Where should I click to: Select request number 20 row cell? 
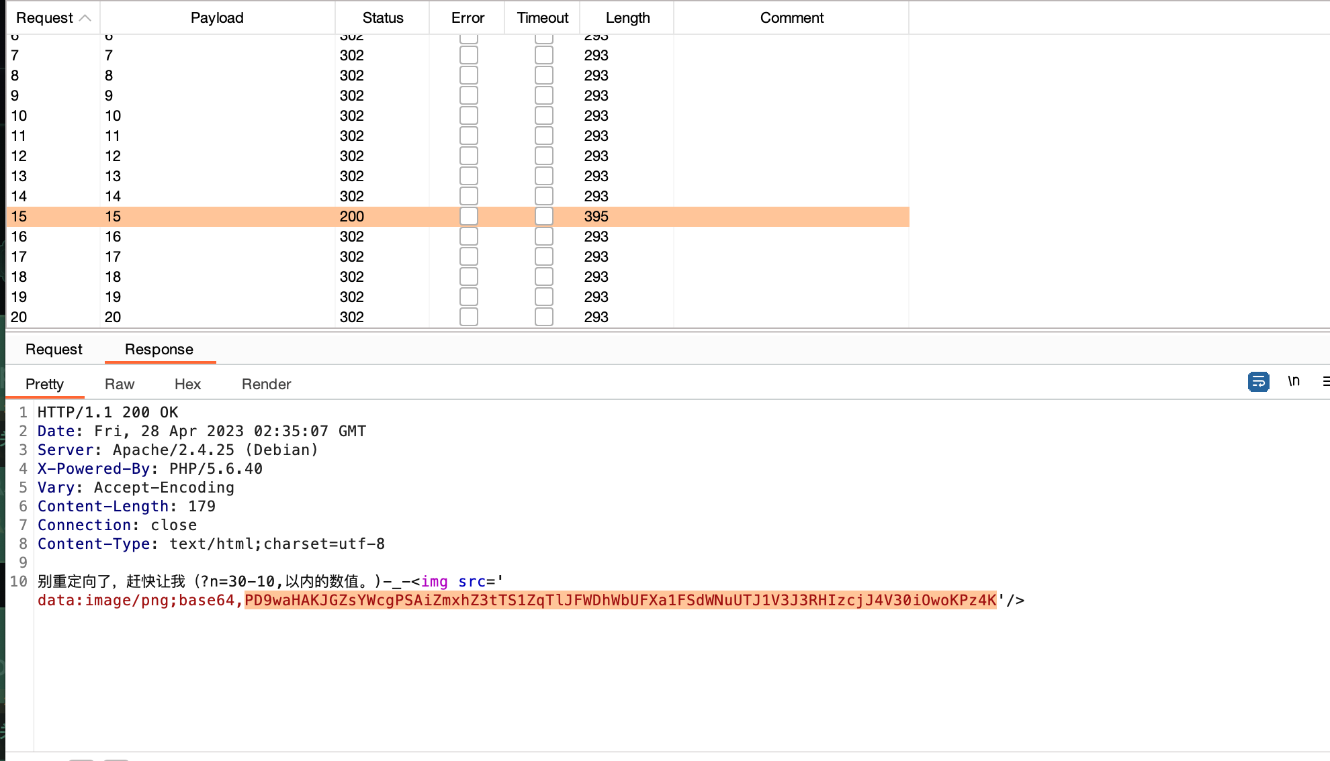[52, 317]
